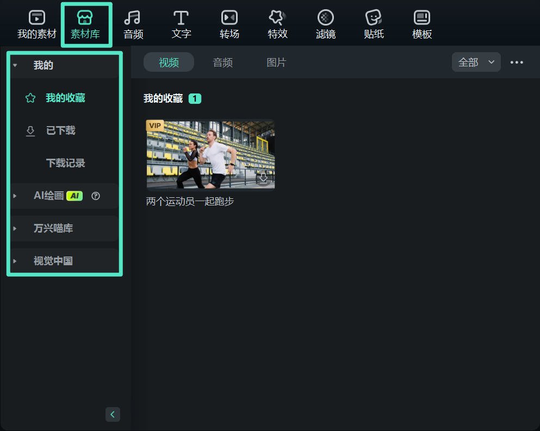This screenshot has height=431, width=540.
Task: Open the 音频 audio library
Action: [x=133, y=24]
